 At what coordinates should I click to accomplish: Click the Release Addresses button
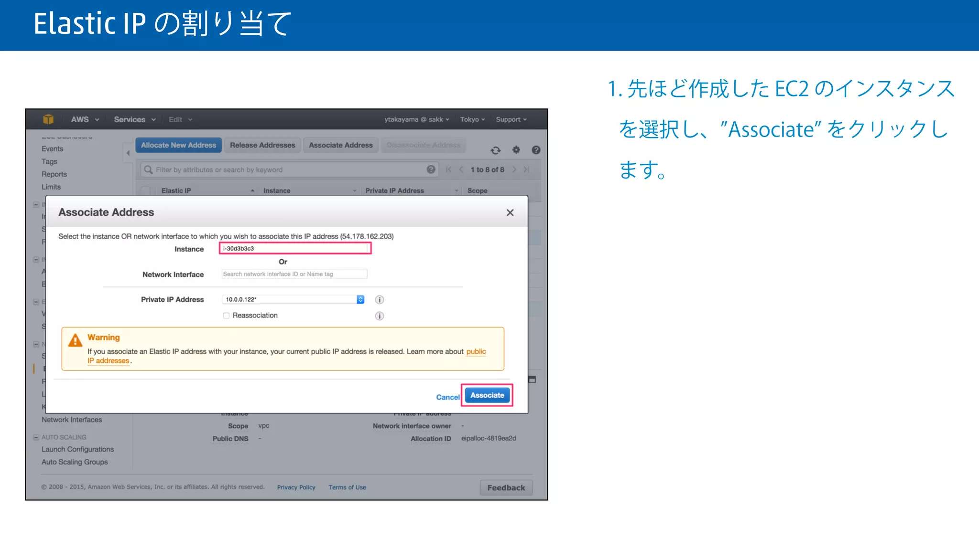click(262, 145)
